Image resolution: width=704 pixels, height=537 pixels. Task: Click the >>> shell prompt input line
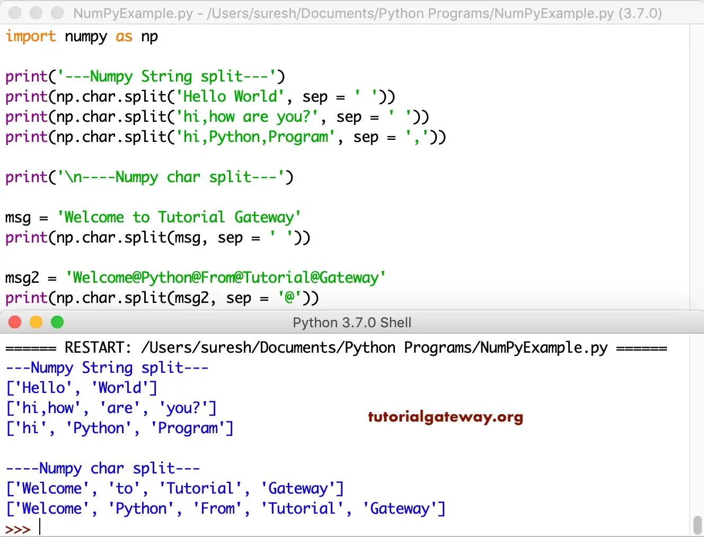(x=23, y=529)
